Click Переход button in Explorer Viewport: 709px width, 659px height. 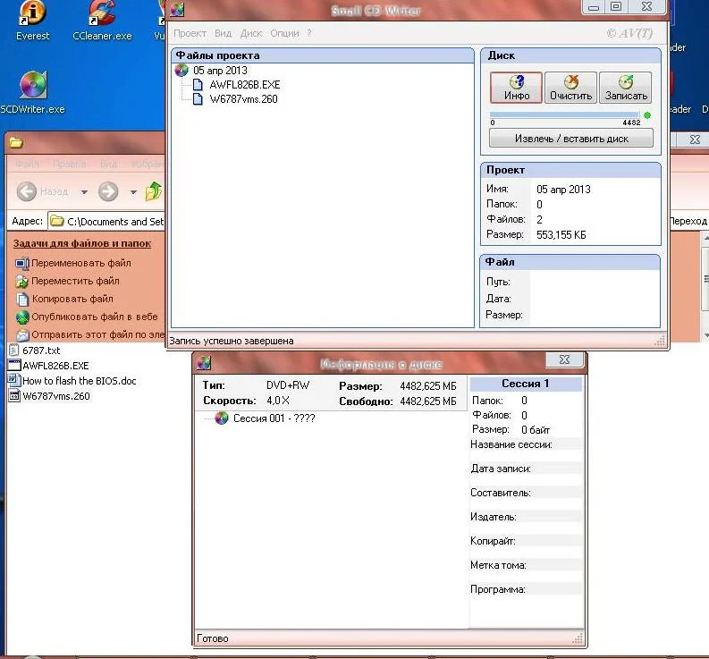point(688,221)
